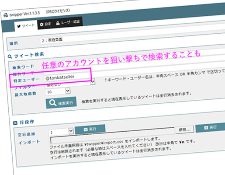Viewport: 225px width, 175px height.
Task: Switch to the 設定 tab
Action: point(45,24)
